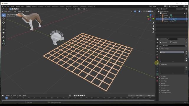Open the timeline Marker menu
Screen dimensions: 189x106
24,95
